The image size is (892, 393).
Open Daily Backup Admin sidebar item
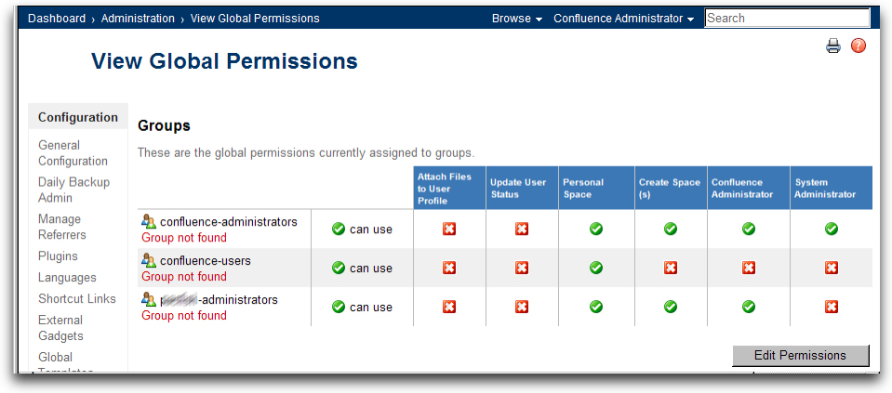pos(74,190)
